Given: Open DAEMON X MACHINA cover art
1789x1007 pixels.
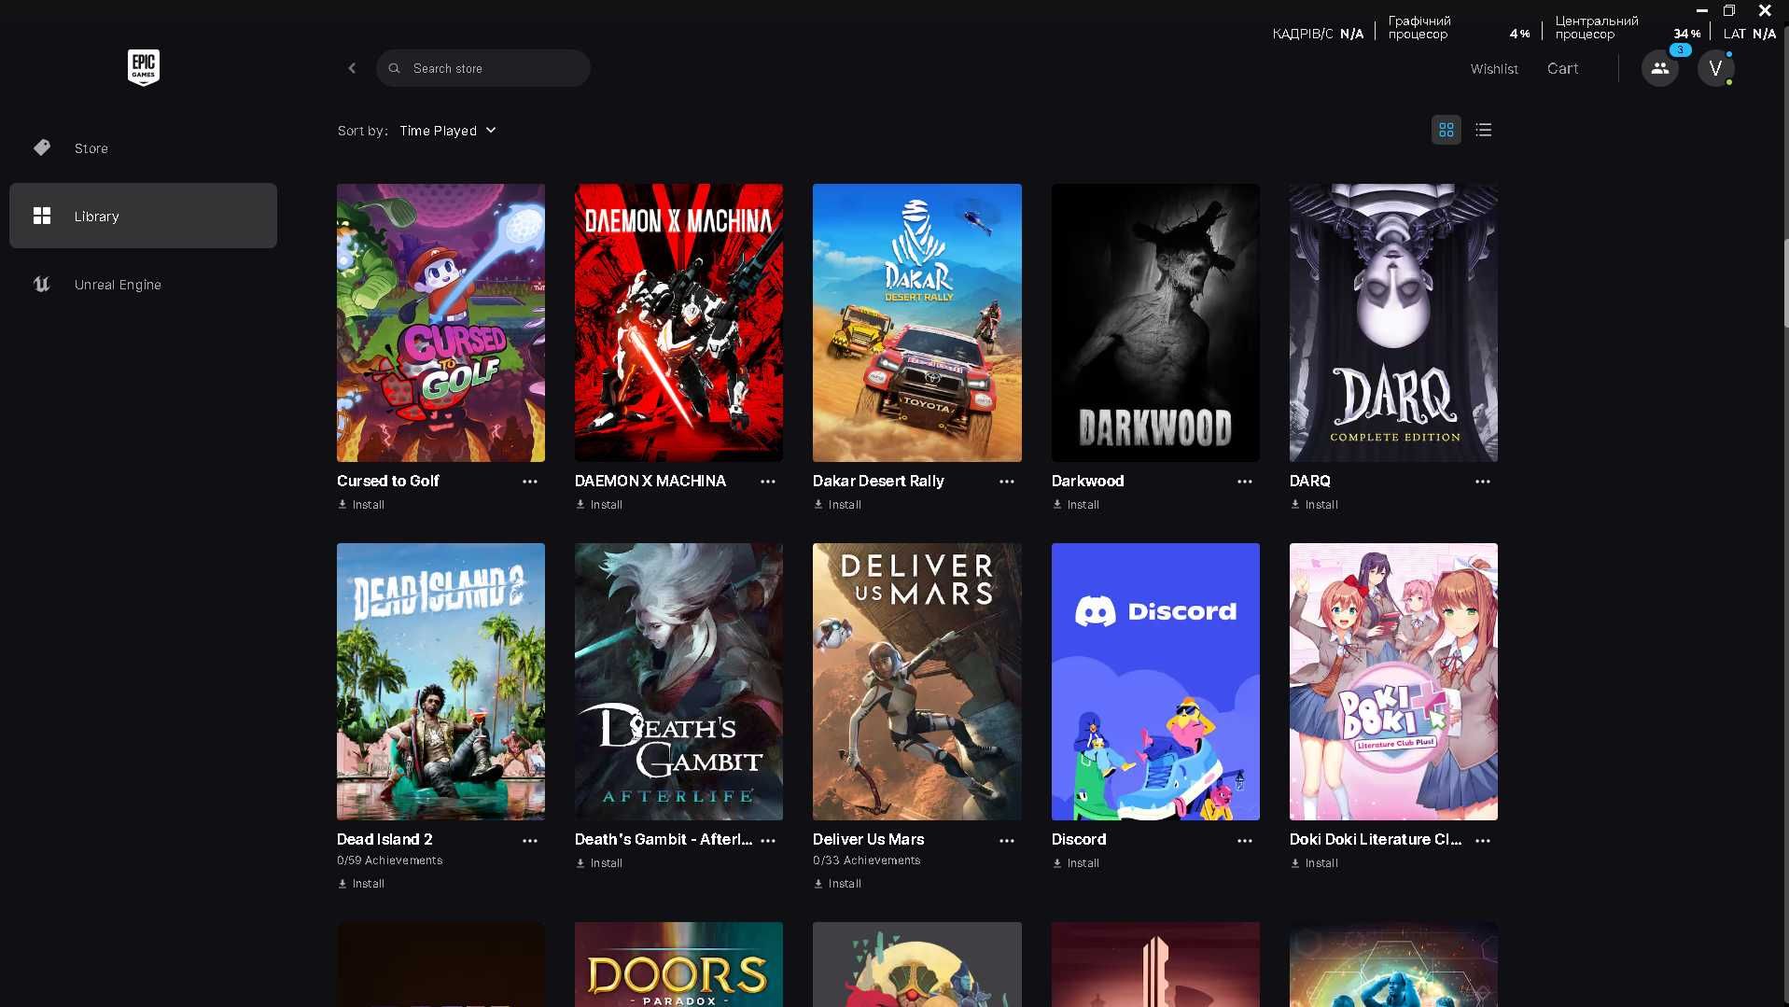Looking at the screenshot, I should coord(678,323).
